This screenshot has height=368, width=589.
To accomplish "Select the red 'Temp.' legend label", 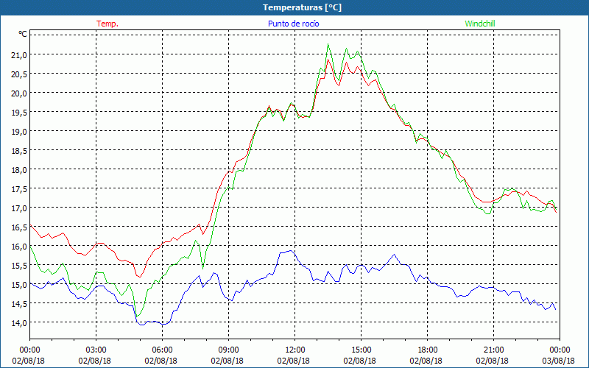I will (107, 24).
